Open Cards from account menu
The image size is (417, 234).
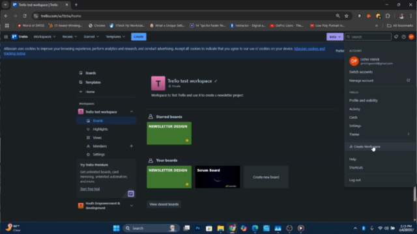pyautogui.click(x=353, y=117)
